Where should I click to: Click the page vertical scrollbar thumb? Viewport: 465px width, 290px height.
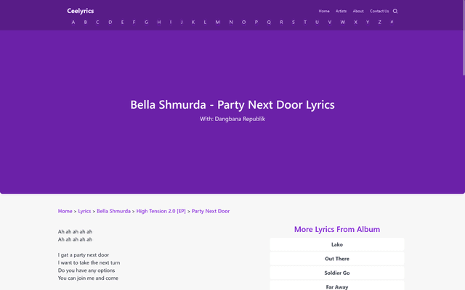click(464, 38)
